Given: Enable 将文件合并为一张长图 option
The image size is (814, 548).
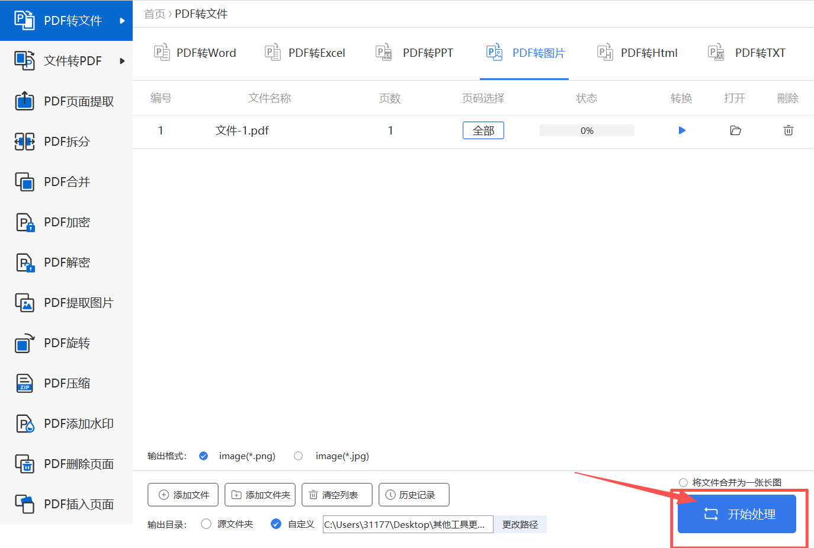Looking at the screenshot, I should 683,482.
